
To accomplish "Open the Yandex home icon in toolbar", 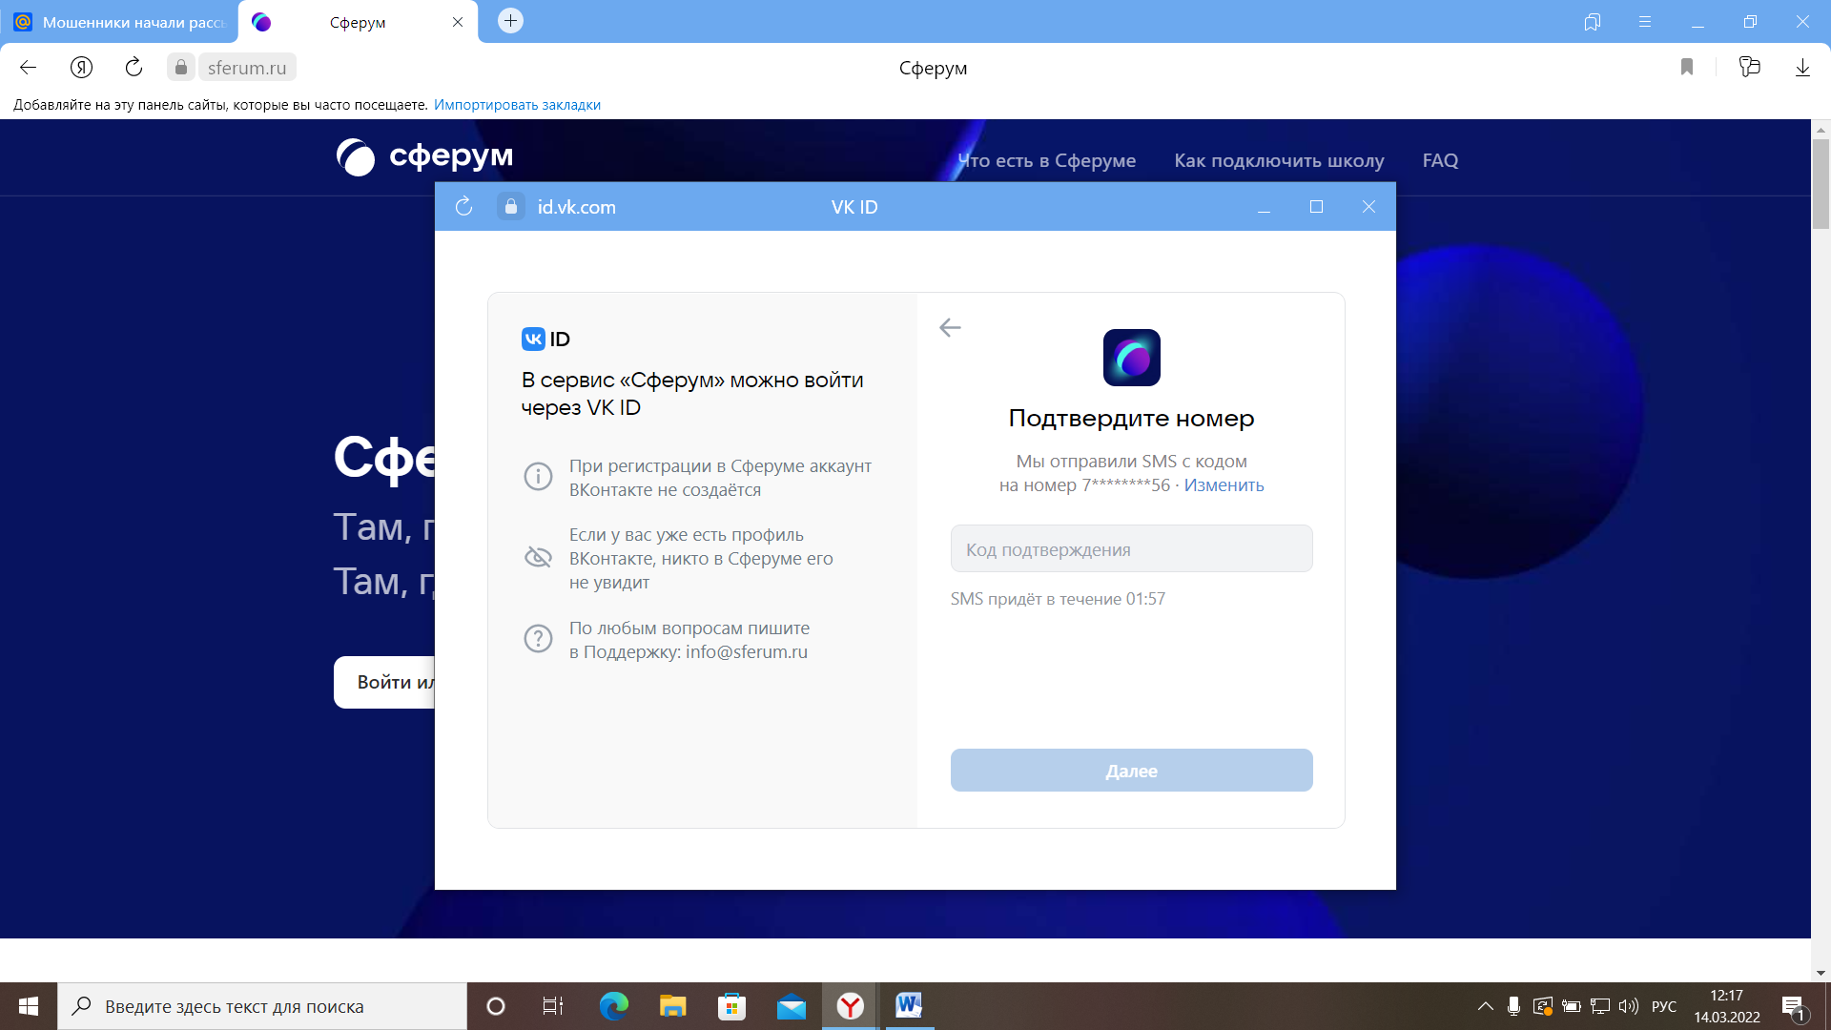I will (81, 67).
